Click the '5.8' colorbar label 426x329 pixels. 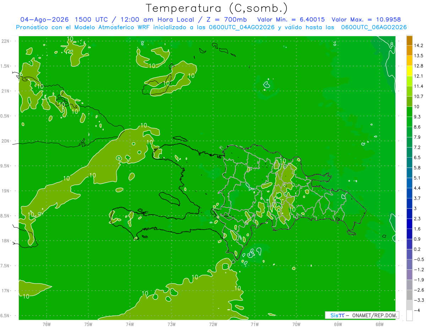pyautogui.click(x=417, y=168)
